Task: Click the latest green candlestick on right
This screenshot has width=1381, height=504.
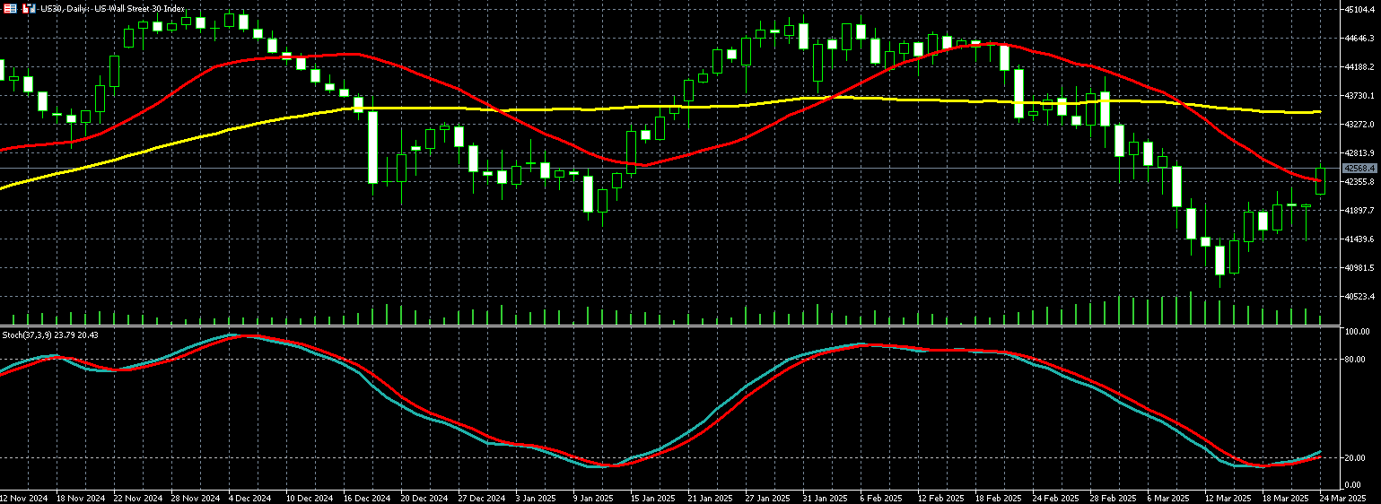Action: [1320, 180]
